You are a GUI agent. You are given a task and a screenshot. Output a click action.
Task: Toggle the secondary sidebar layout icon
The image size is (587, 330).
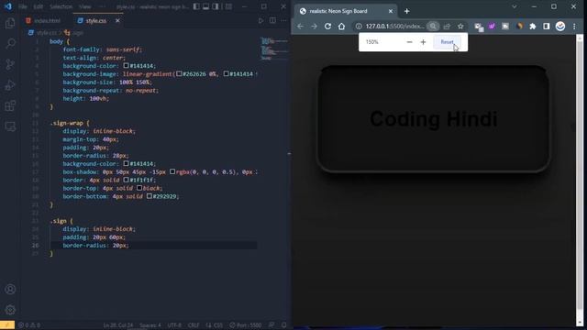216,6
